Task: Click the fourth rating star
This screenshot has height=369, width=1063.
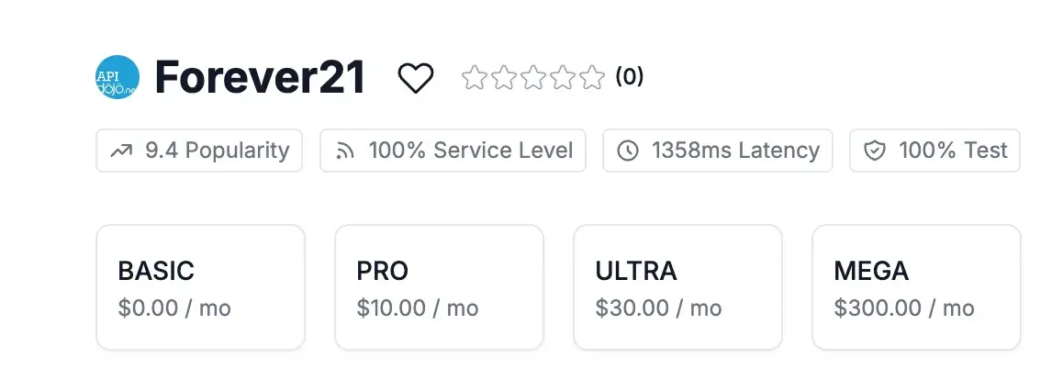Action: [563, 77]
